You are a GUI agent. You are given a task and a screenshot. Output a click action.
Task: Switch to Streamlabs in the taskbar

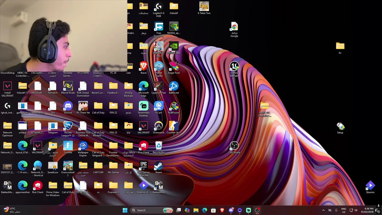tap(248, 210)
